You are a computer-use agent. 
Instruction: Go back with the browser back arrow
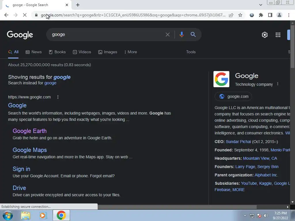(6, 15)
